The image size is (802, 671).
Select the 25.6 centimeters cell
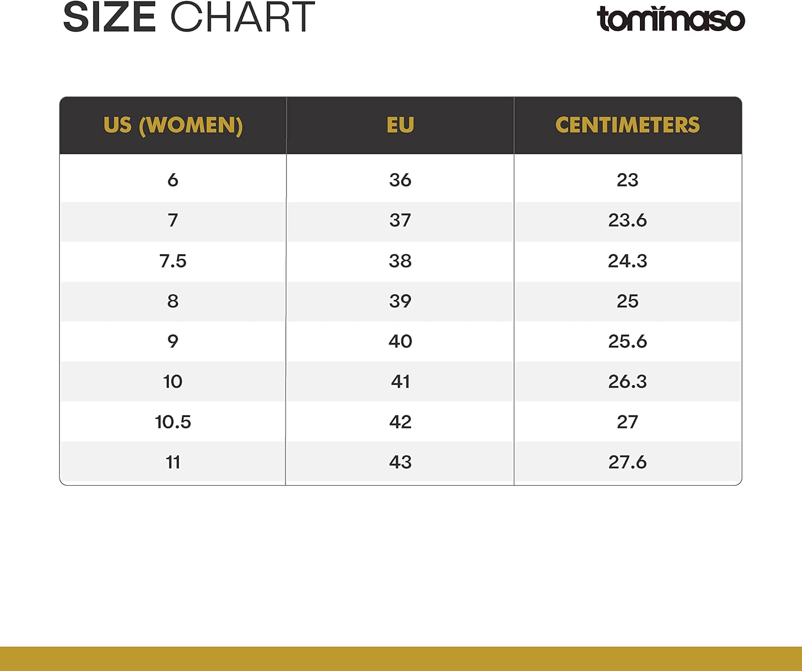point(628,341)
